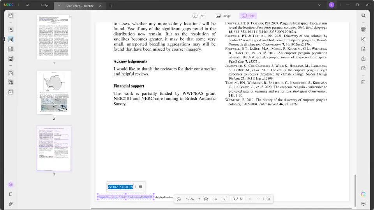Click the UPDF logo
This screenshot has width=374, height=210.
(x=9, y=5)
